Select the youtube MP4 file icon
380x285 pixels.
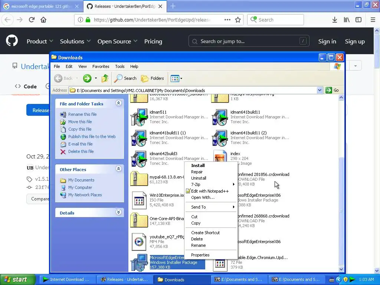pyautogui.click(x=139, y=242)
